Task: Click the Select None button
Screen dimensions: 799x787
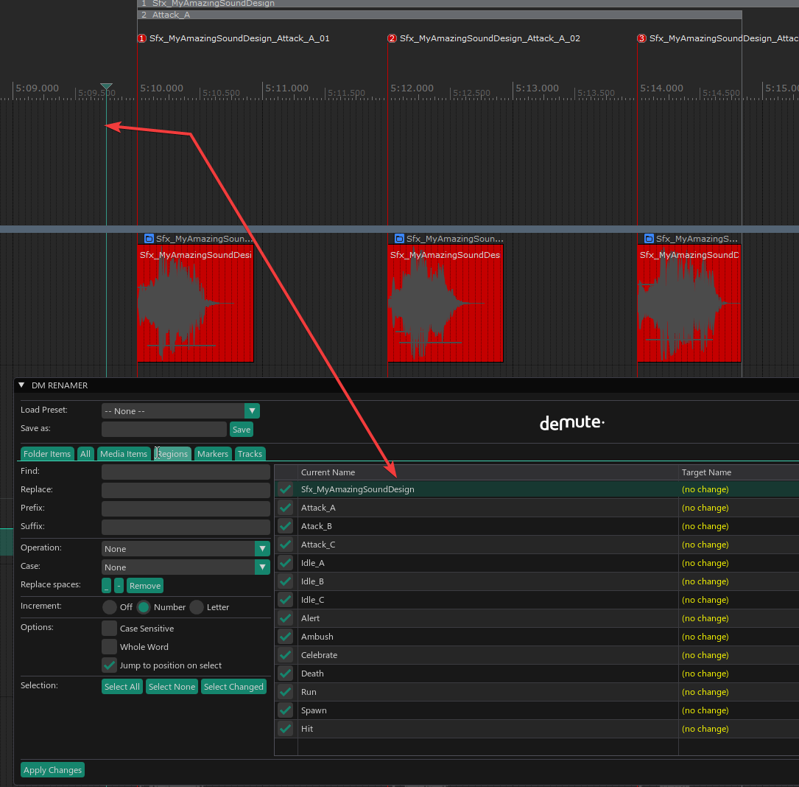Action: [172, 687]
